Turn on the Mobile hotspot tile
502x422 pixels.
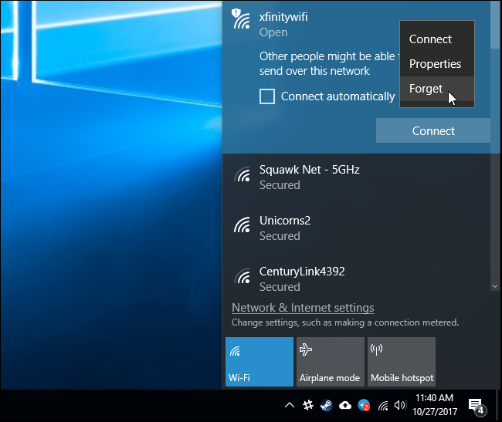(402, 361)
